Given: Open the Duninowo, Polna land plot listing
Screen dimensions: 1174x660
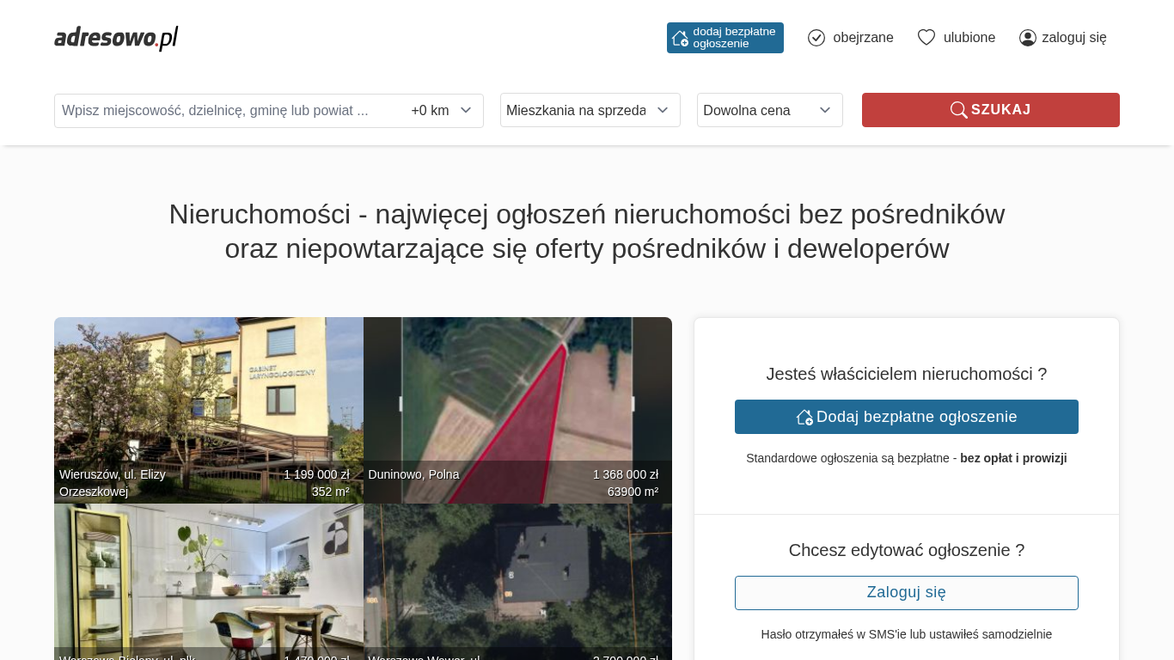Looking at the screenshot, I should pyautogui.click(x=517, y=409).
